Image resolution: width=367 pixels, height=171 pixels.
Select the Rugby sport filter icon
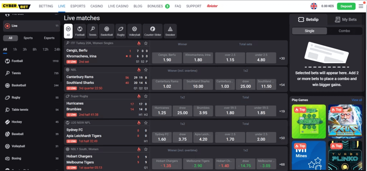[x=121, y=31]
